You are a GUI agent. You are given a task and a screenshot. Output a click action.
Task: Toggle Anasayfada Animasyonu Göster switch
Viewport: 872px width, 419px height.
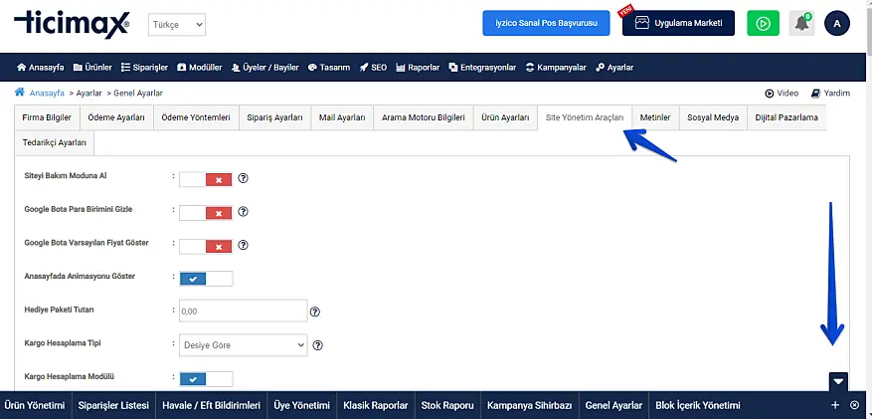pyautogui.click(x=206, y=279)
